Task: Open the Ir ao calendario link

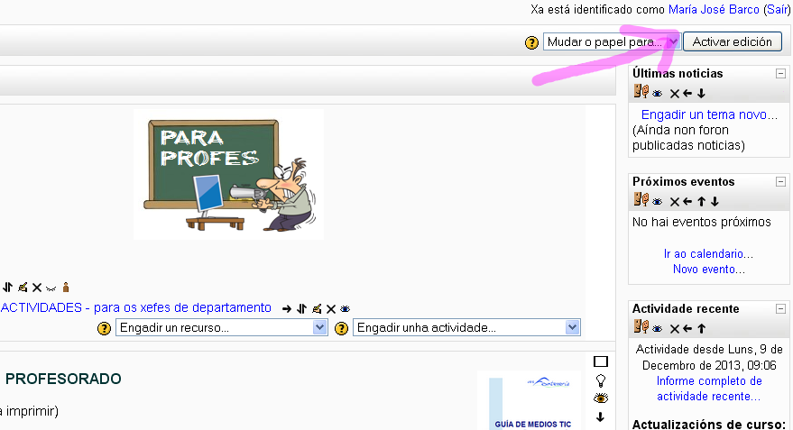Action: pos(708,254)
